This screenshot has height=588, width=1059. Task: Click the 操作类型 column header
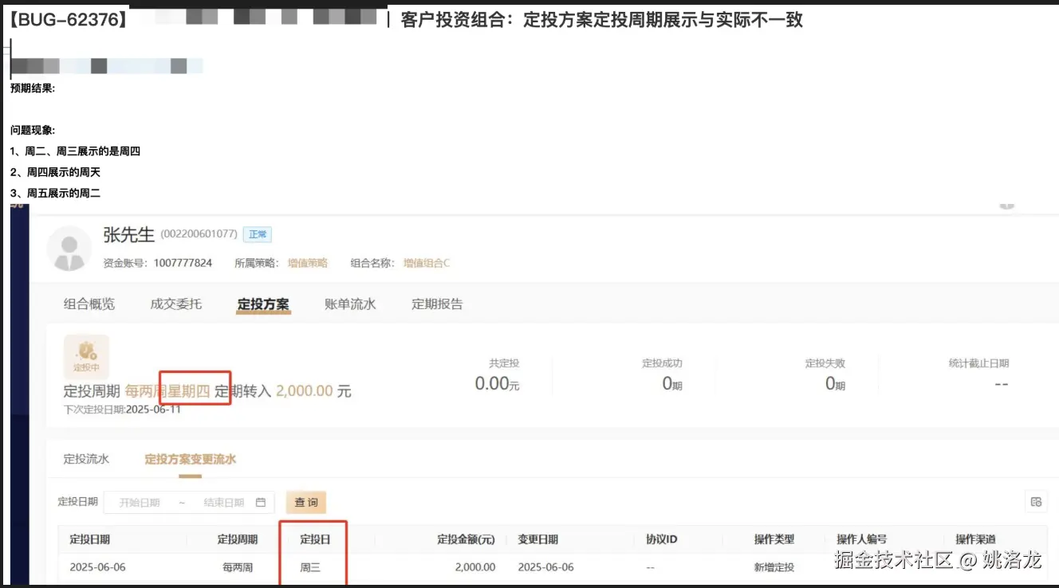774,539
